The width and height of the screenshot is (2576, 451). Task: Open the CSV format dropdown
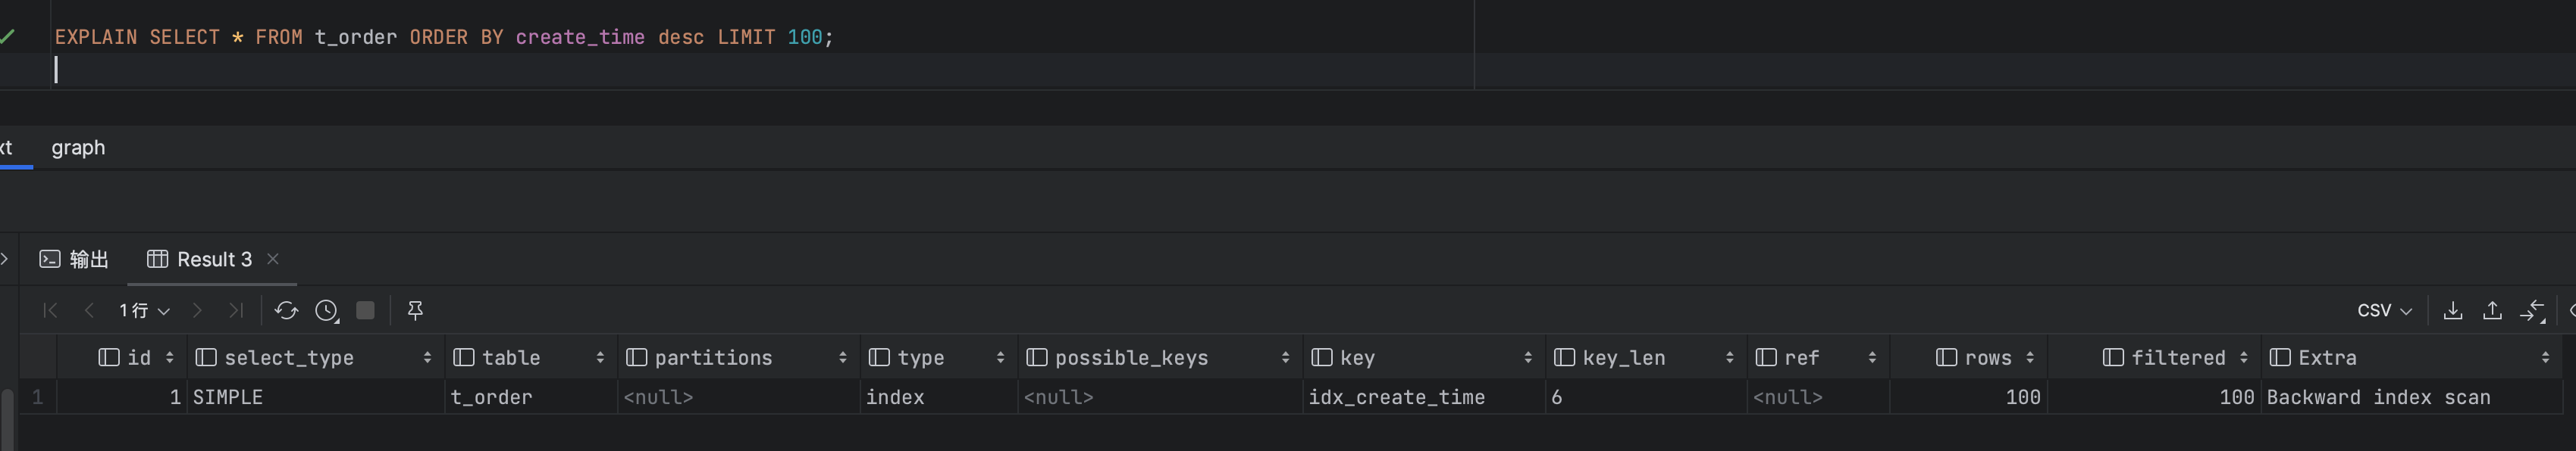point(2384,310)
